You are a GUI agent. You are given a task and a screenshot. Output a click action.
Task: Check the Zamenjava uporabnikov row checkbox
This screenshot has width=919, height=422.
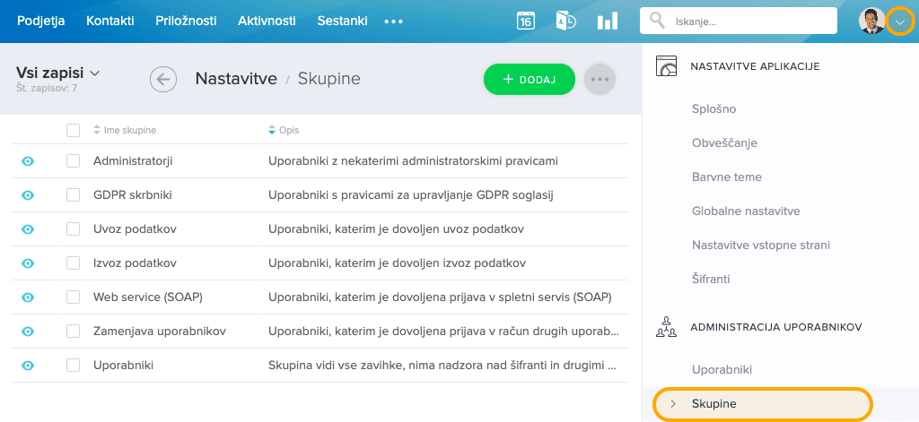tap(74, 332)
